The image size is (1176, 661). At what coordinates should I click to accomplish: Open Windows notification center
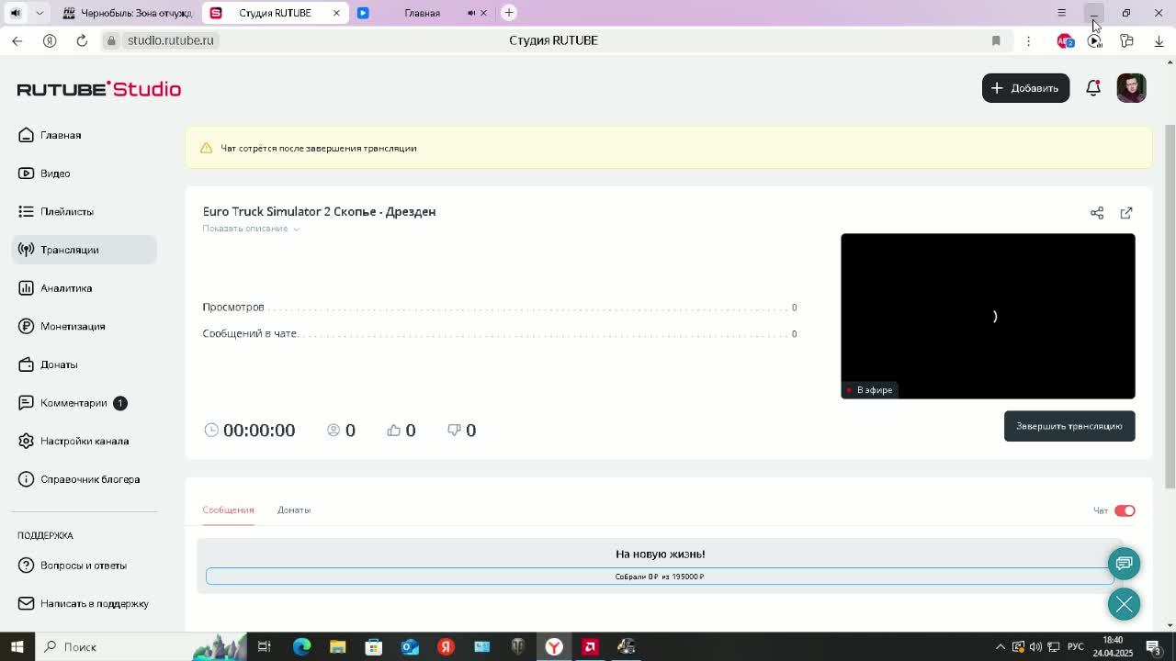tap(1155, 646)
